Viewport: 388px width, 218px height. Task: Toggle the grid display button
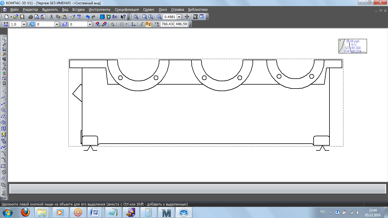point(122,24)
